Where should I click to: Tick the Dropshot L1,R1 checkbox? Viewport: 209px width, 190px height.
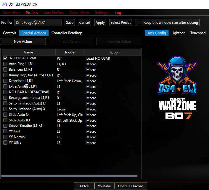[5, 81]
